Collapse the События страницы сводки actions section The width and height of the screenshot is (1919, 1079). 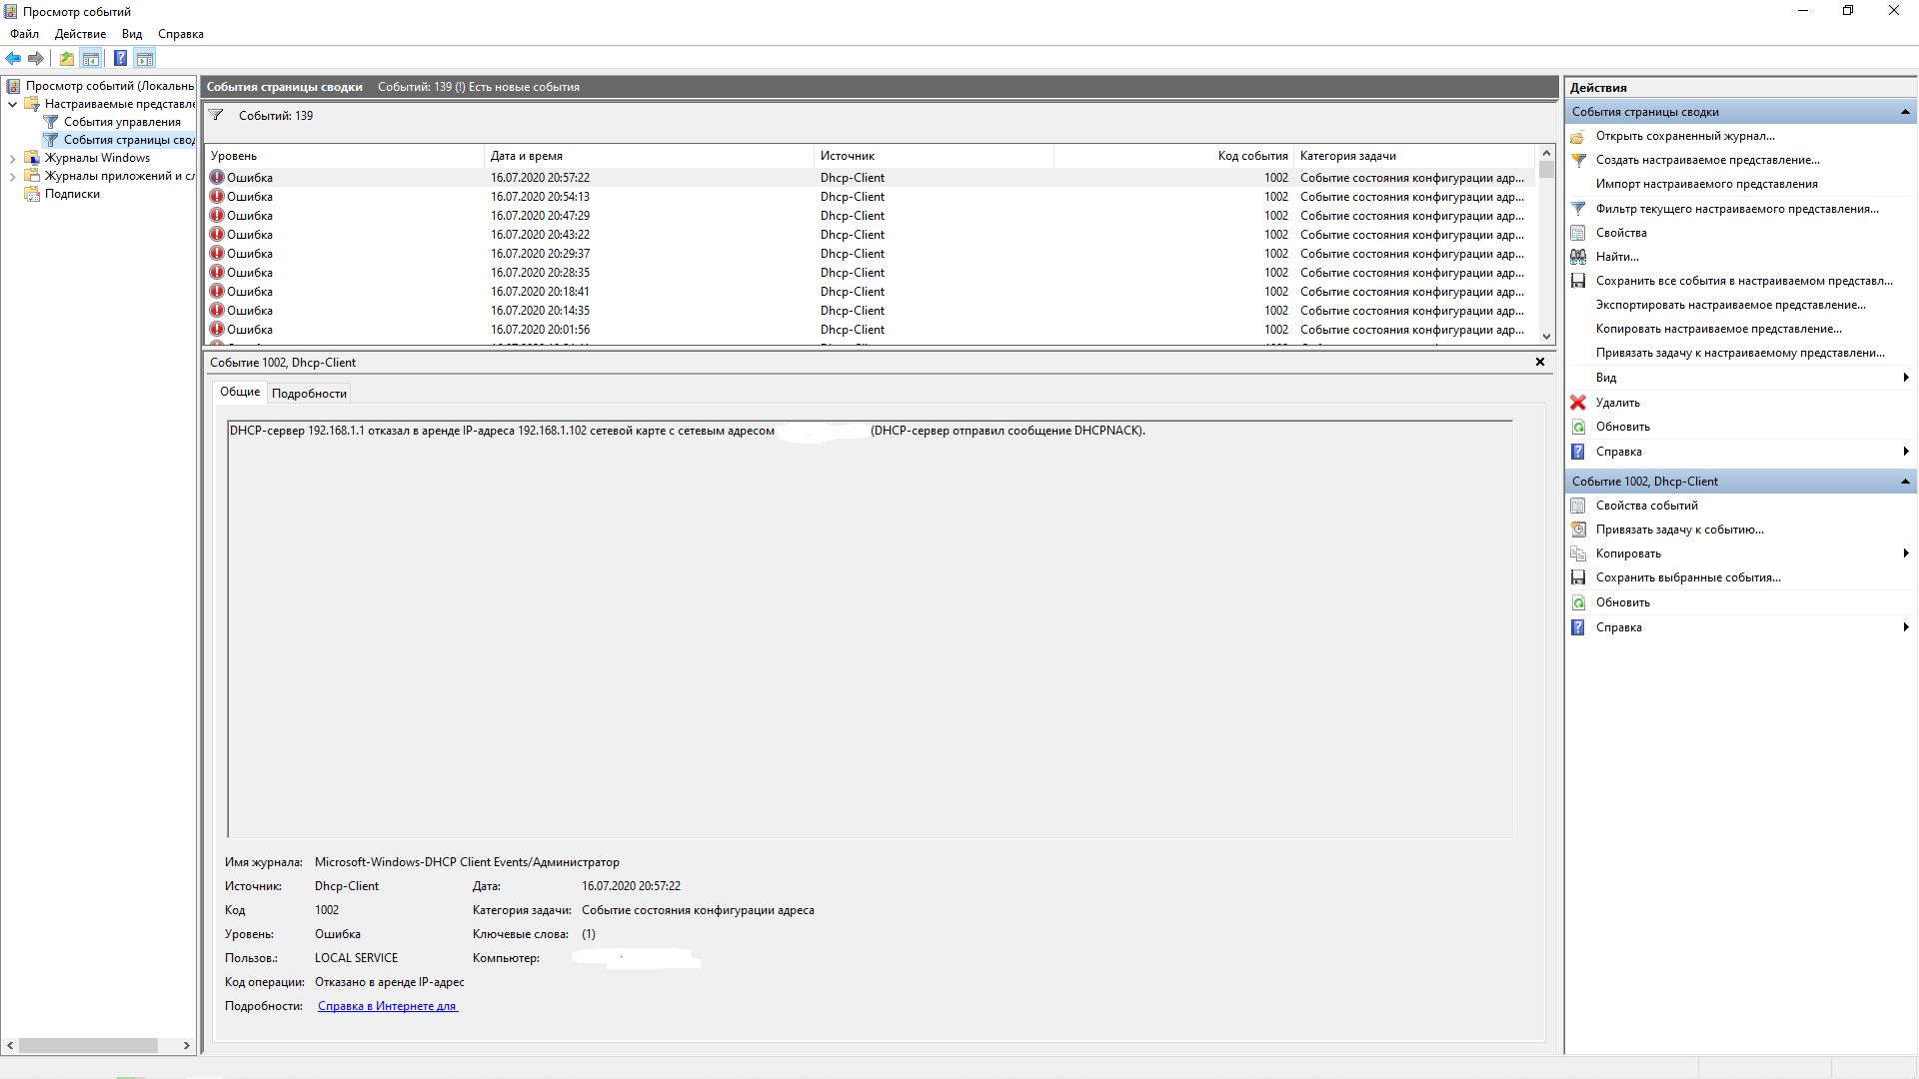pyautogui.click(x=1905, y=112)
